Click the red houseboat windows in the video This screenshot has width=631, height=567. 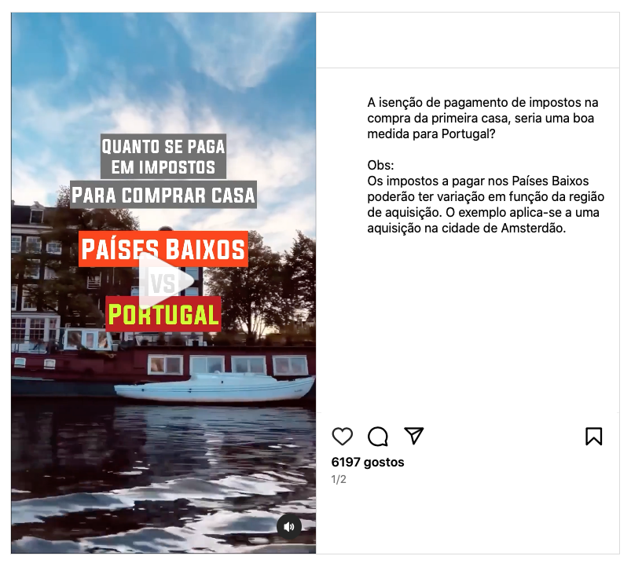click(x=228, y=365)
